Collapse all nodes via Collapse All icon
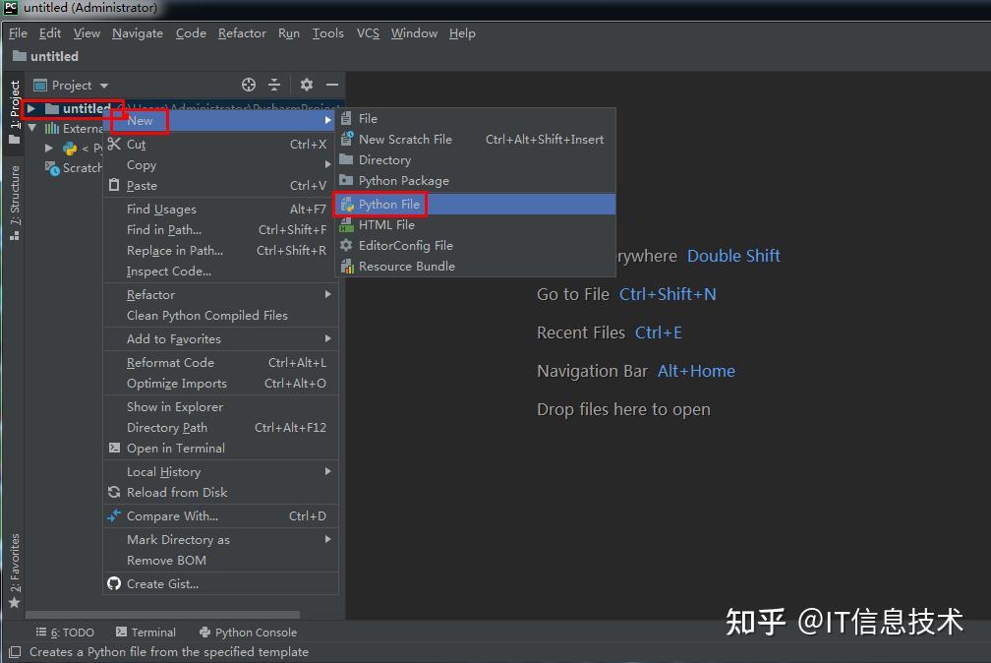Screen dimensions: 991x663 coord(273,85)
